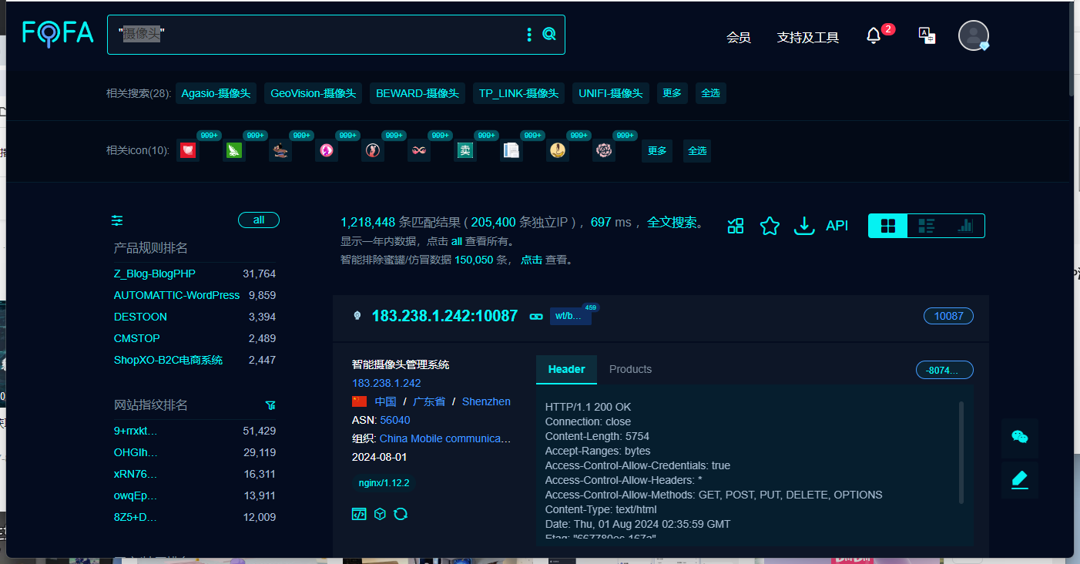Click the header panel vertical scrollbar
The image size is (1080, 564).
pos(961,452)
